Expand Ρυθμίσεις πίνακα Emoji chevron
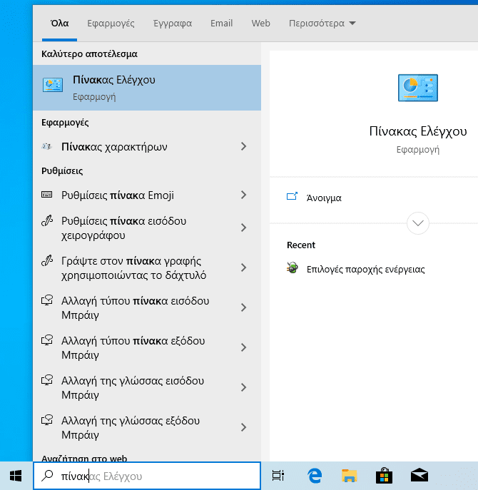Image resolution: width=478 pixels, height=490 pixels. (x=243, y=195)
